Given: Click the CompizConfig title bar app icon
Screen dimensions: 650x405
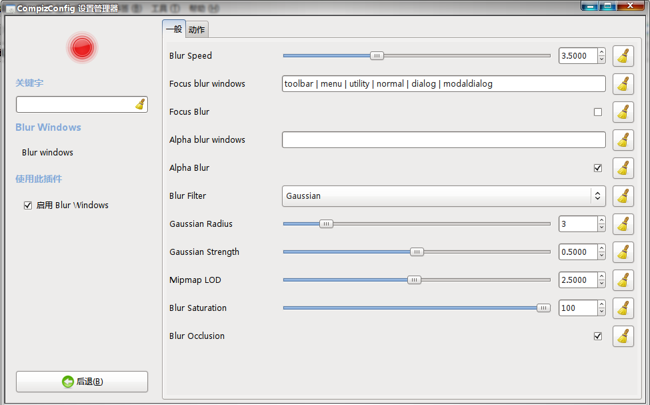Looking at the screenshot, I should click(11, 8).
